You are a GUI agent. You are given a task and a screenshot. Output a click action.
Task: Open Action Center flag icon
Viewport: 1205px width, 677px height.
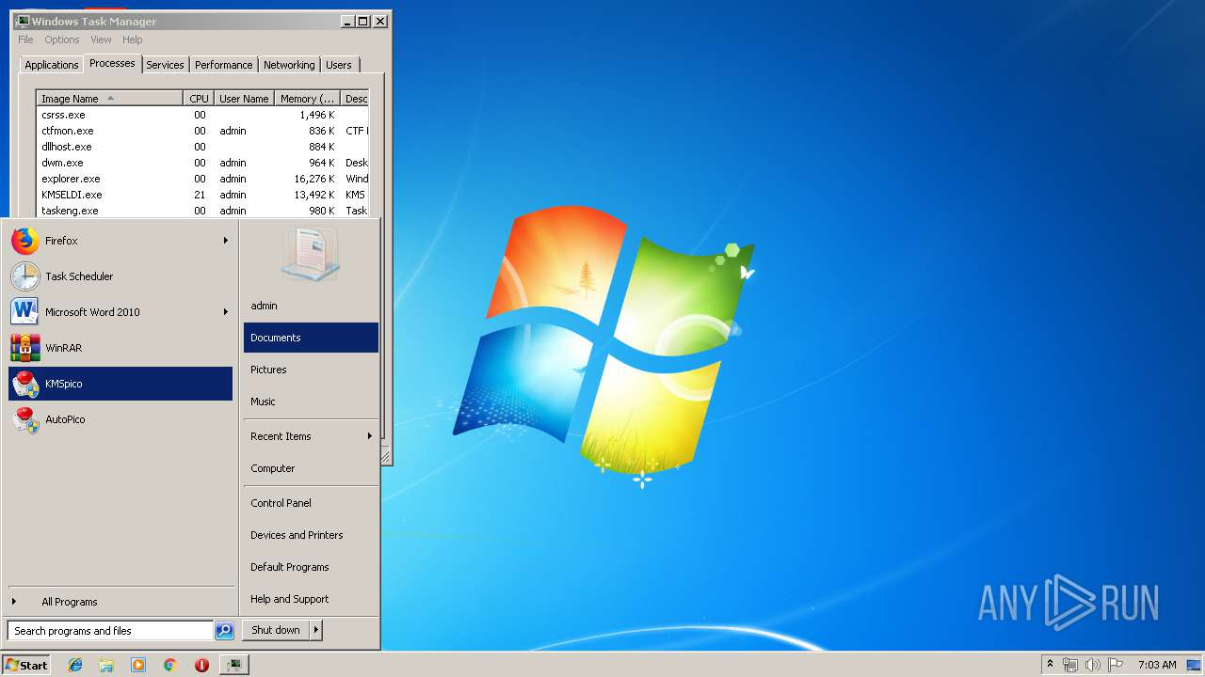pyautogui.click(x=1116, y=665)
